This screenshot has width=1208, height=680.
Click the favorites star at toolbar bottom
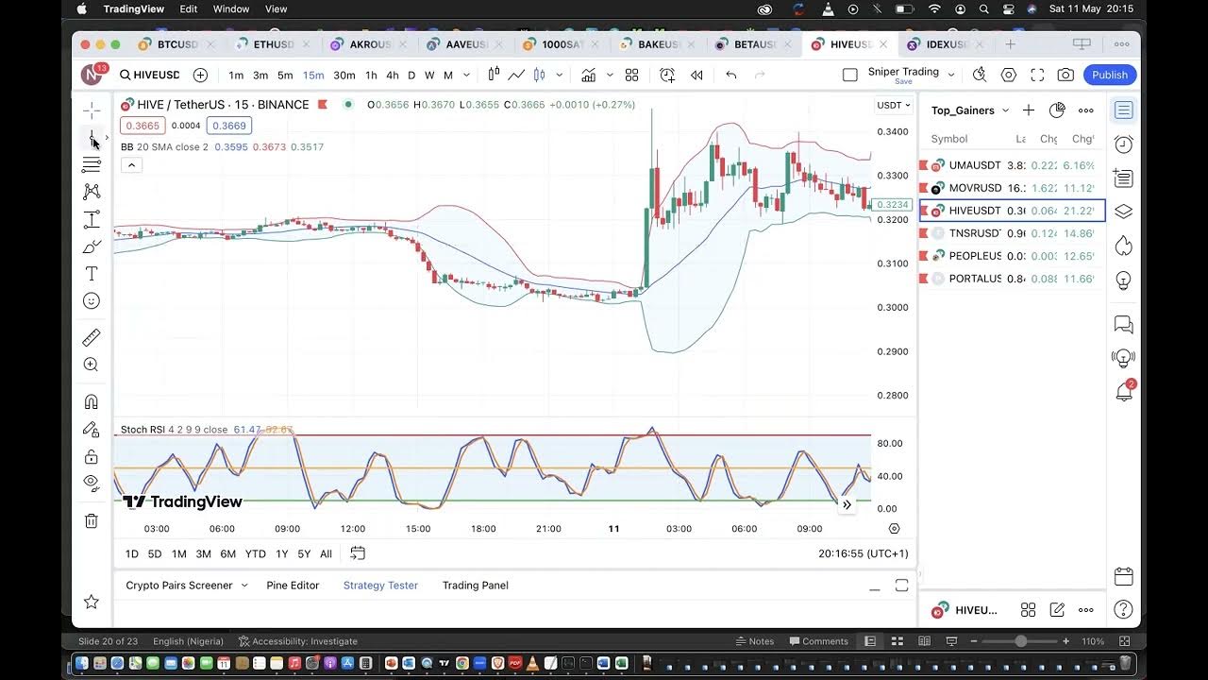point(92,602)
